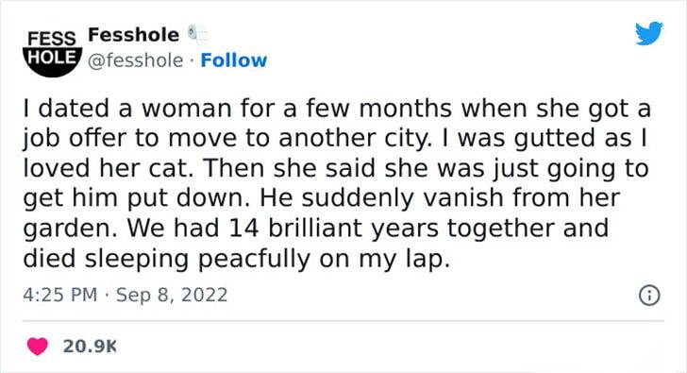Open the Fesshole profile avatar
687x373 pixels.
(x=52, y=54)
